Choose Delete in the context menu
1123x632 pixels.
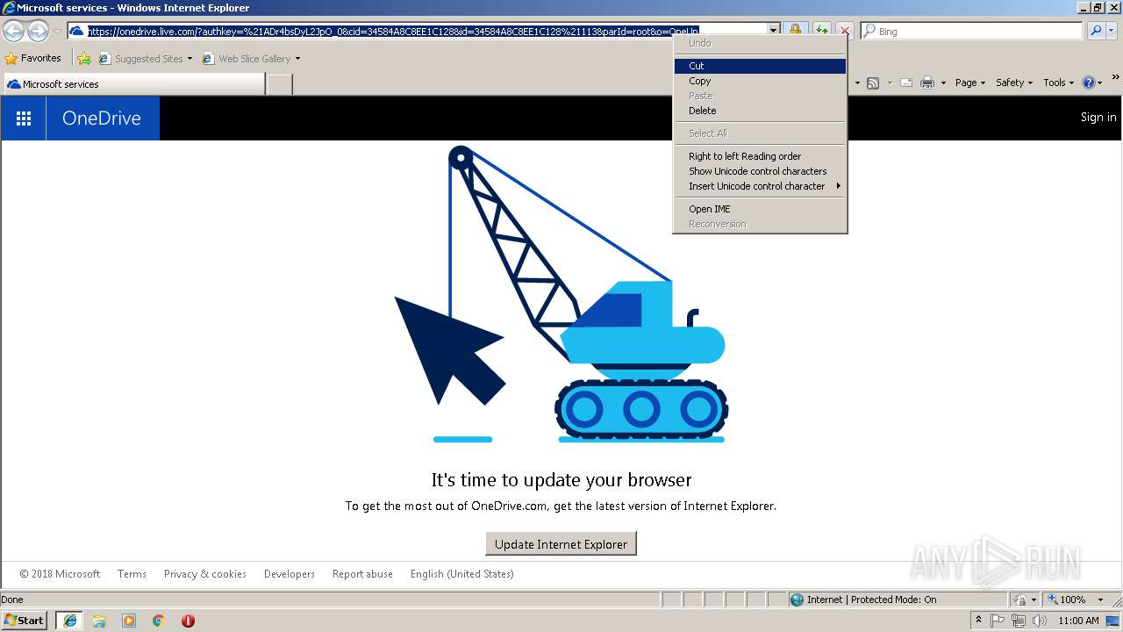pyautogui.click(x=760, y=111)
